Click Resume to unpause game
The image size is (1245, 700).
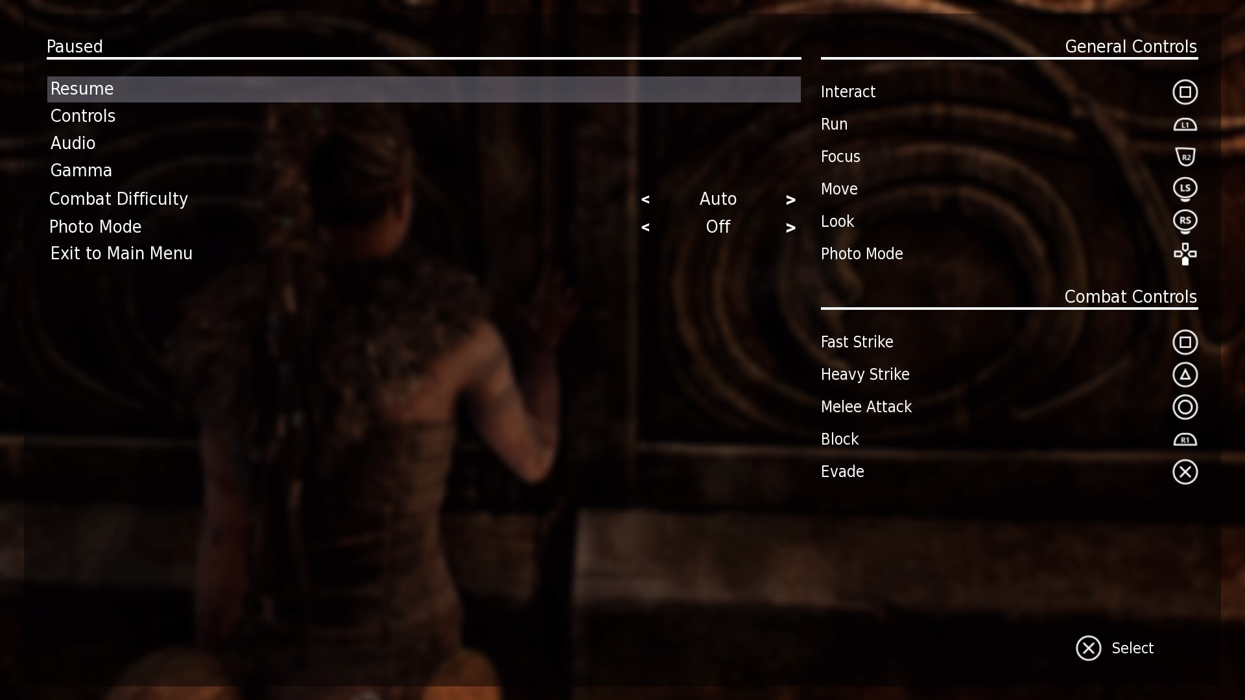pyautogui.click(x=423, y=88)
